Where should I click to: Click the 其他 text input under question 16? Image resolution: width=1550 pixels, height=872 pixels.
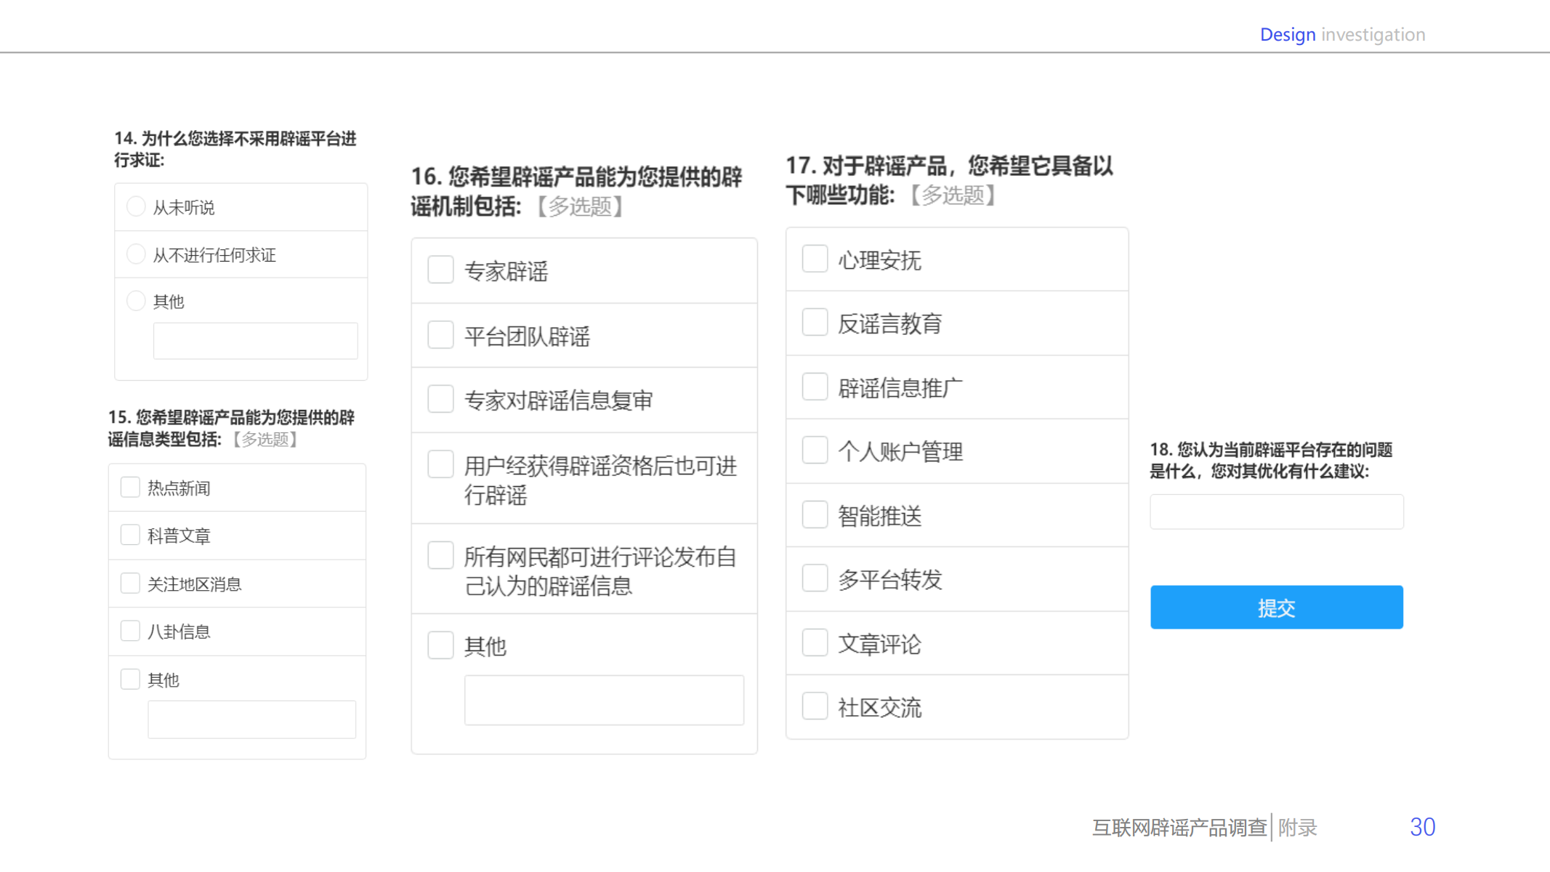[x=604, y=699]
